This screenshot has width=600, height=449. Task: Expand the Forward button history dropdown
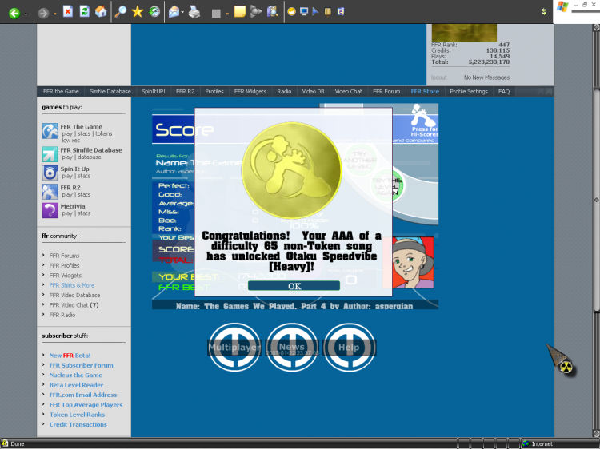tap(54, 13)
